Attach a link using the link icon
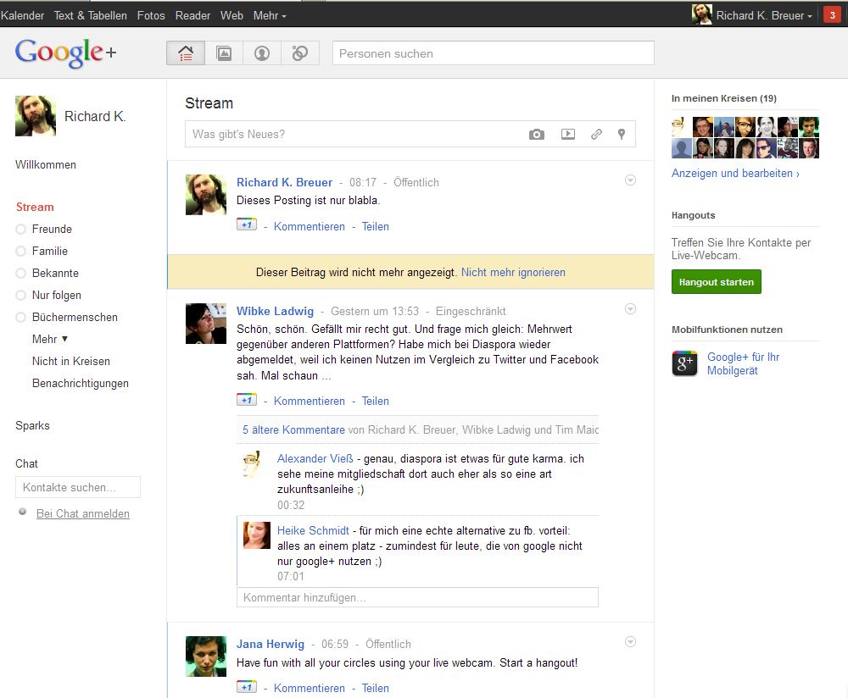848x698 pixels. click(596, 134)
